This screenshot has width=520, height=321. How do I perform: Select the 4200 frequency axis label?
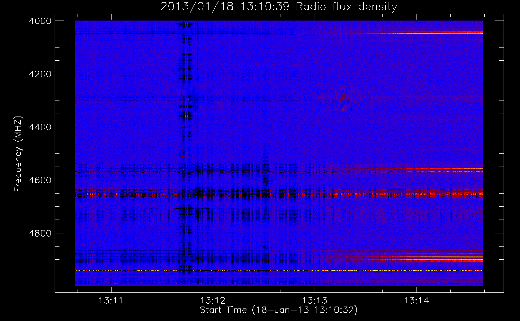click(x=40, y=74)
